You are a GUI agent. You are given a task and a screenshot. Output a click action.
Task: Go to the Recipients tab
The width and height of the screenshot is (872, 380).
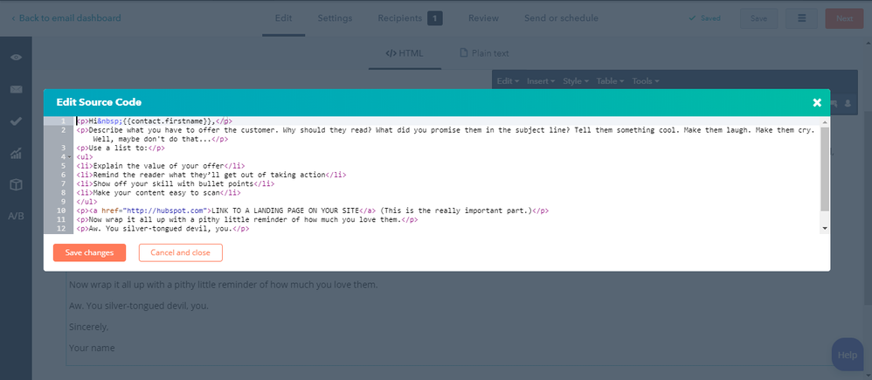[x=400, y=18]
